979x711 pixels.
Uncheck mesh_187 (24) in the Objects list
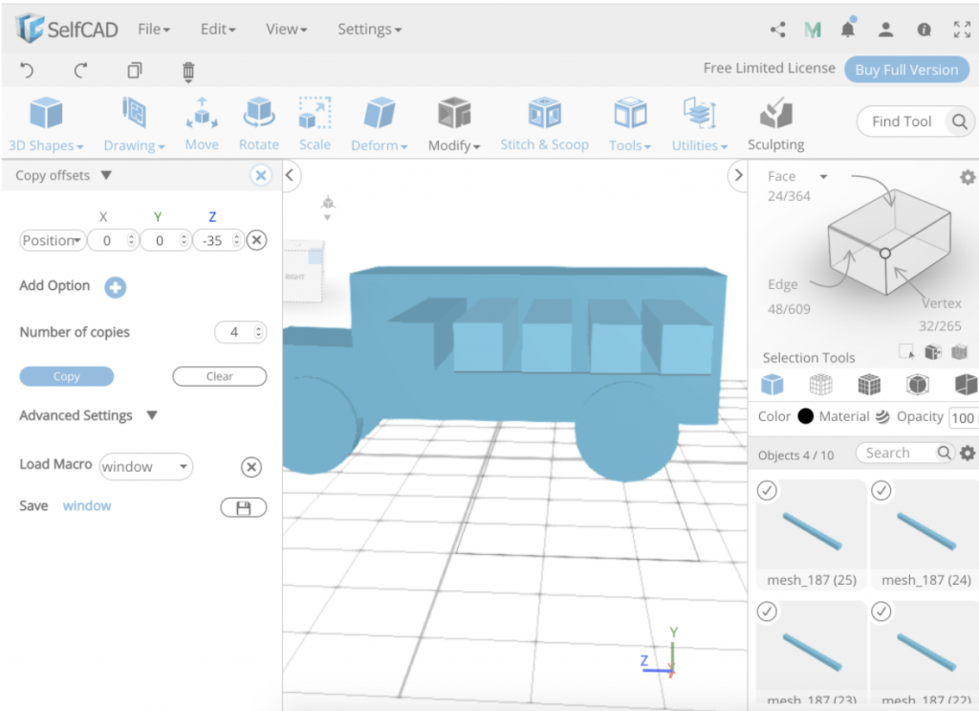[881, 490]
